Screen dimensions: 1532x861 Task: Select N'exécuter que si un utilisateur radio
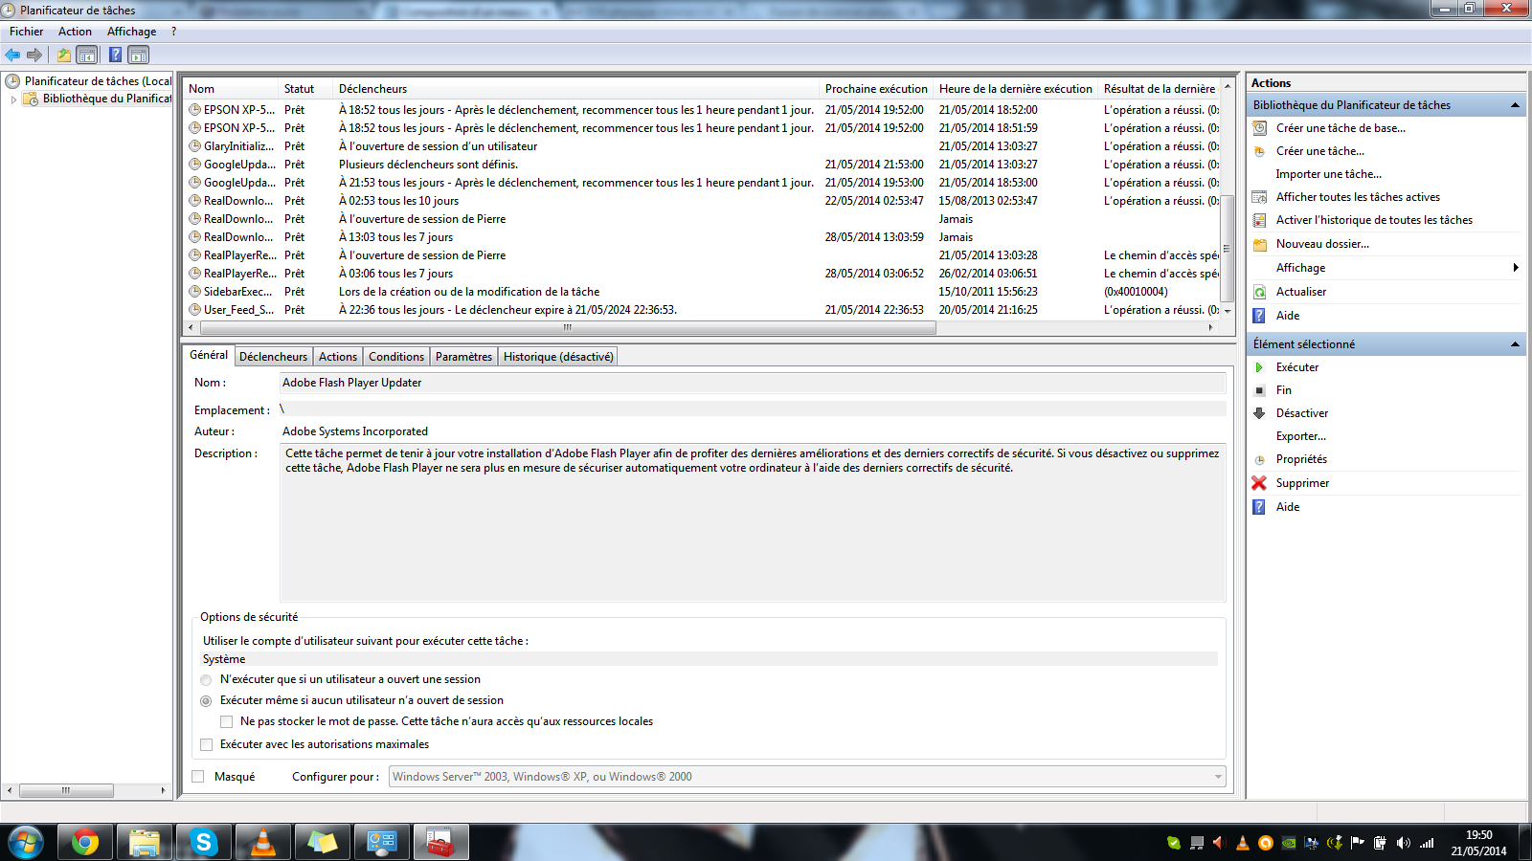coord(206,679)
